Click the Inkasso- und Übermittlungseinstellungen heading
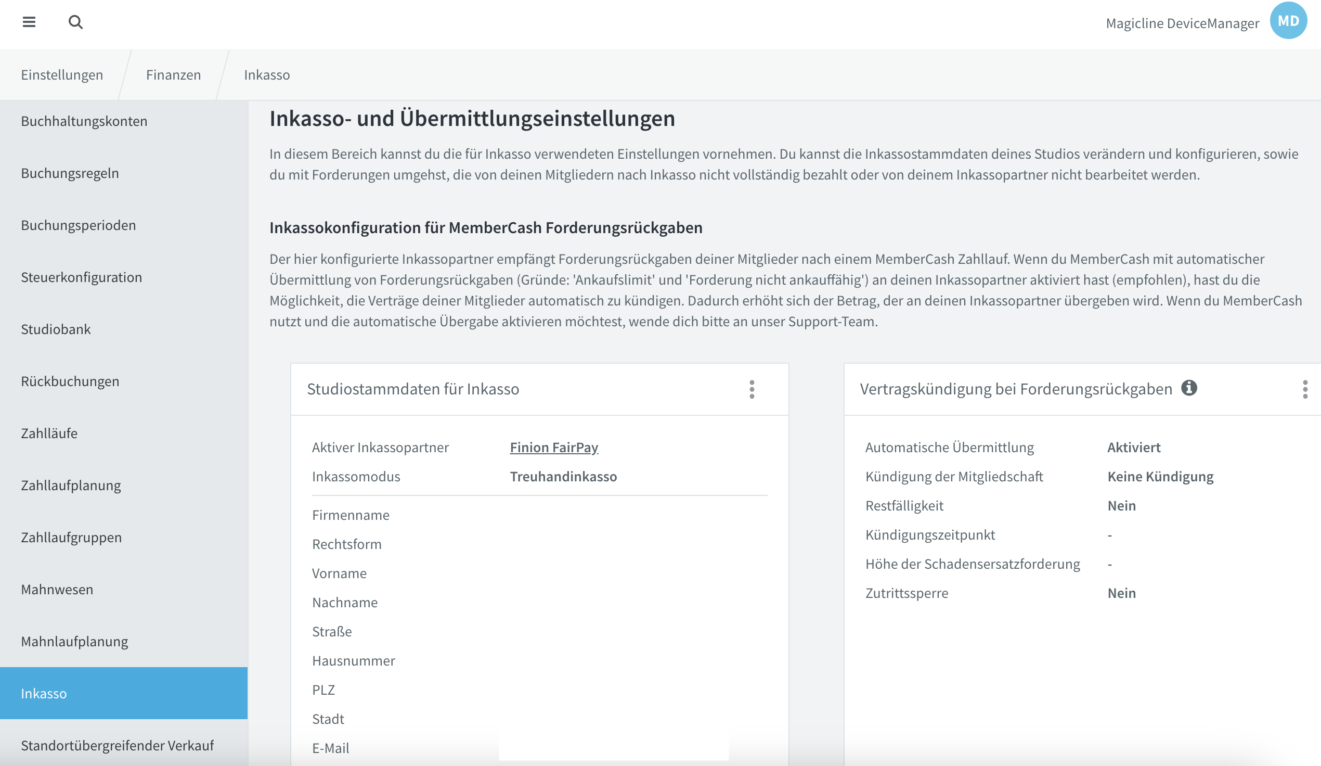 click(x=472, y=118)
